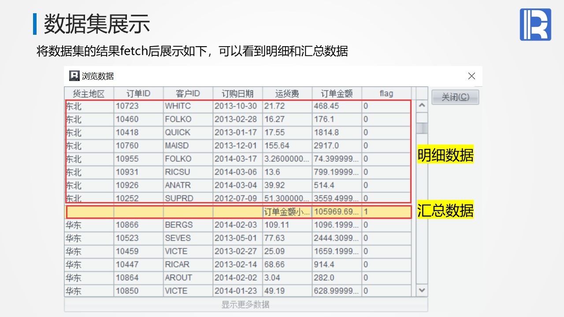Select the 订单ID column header
564x317 pixels.
(138, 93)
